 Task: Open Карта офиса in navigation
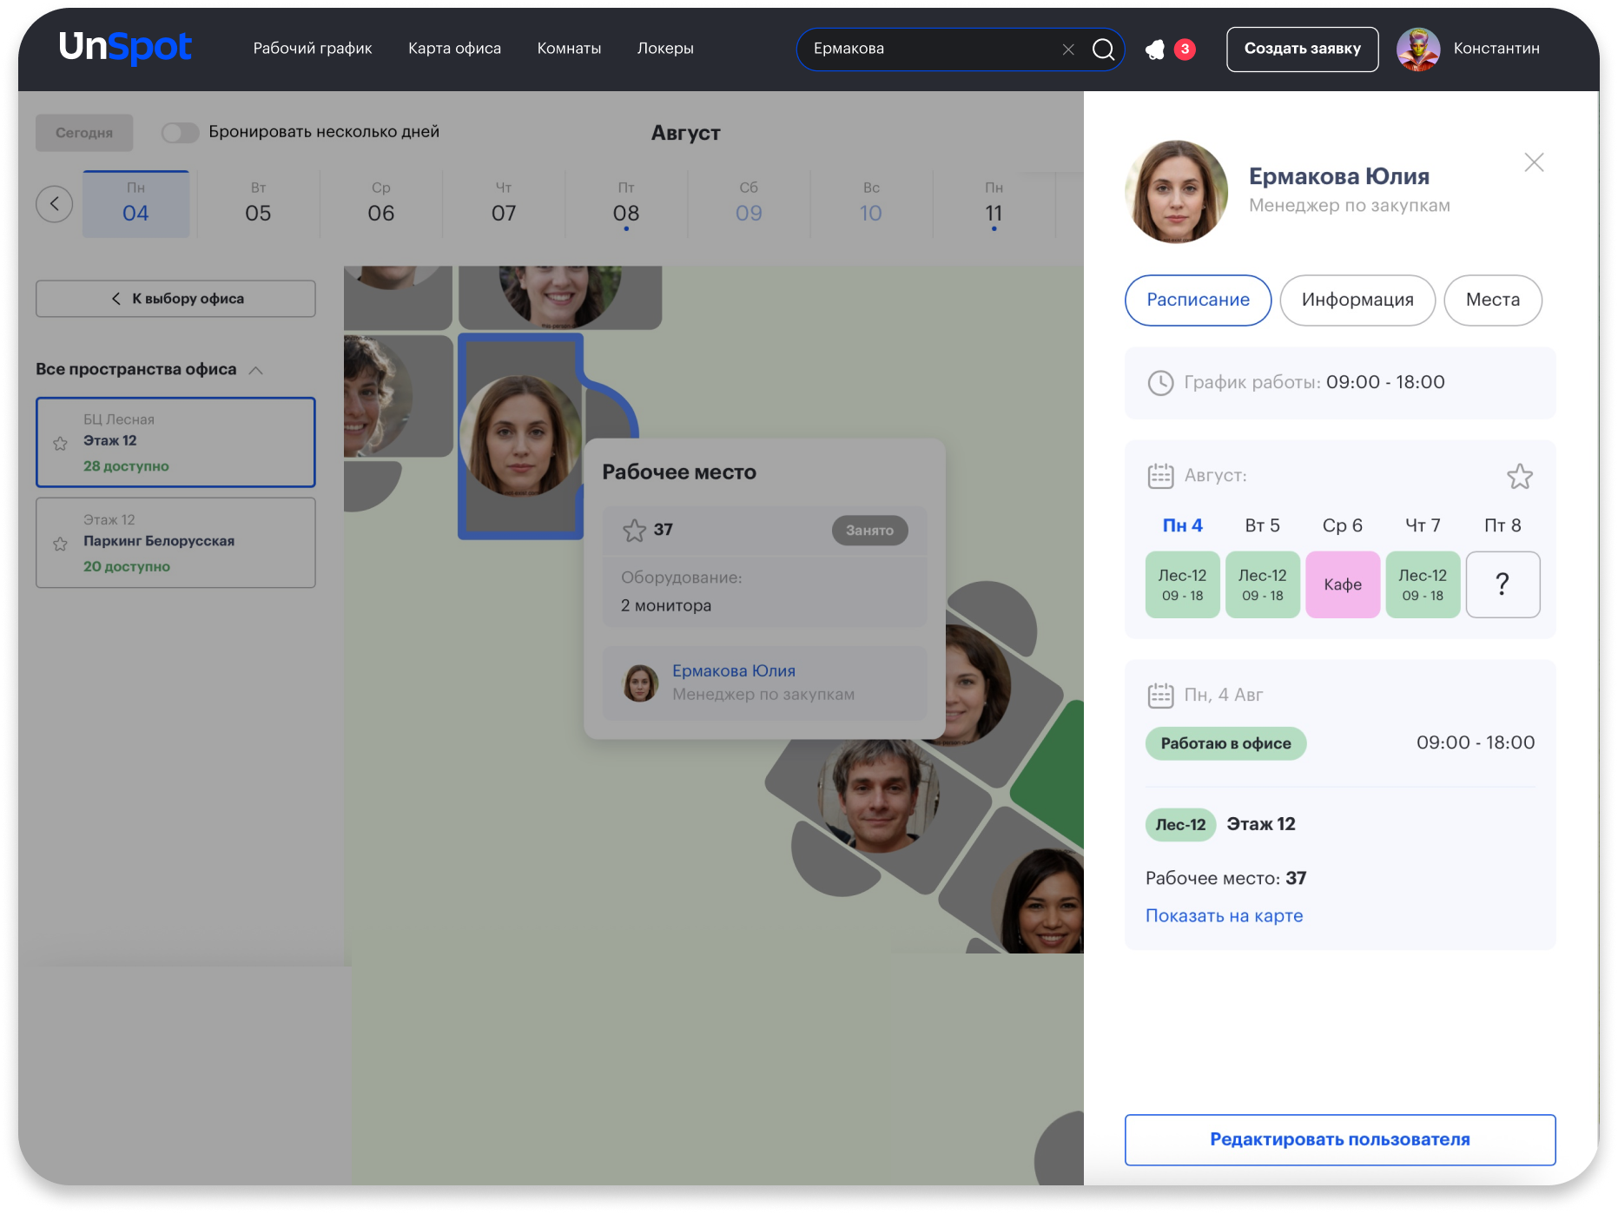pyautogui.click(x=454, y=49)
